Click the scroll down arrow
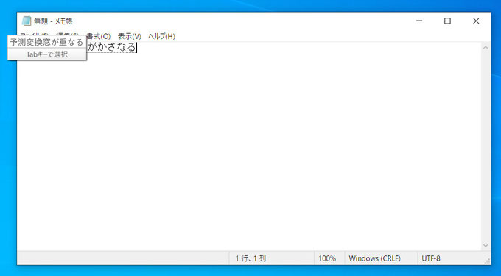This screenshot has height=276, width=501. tap(486, 245)
